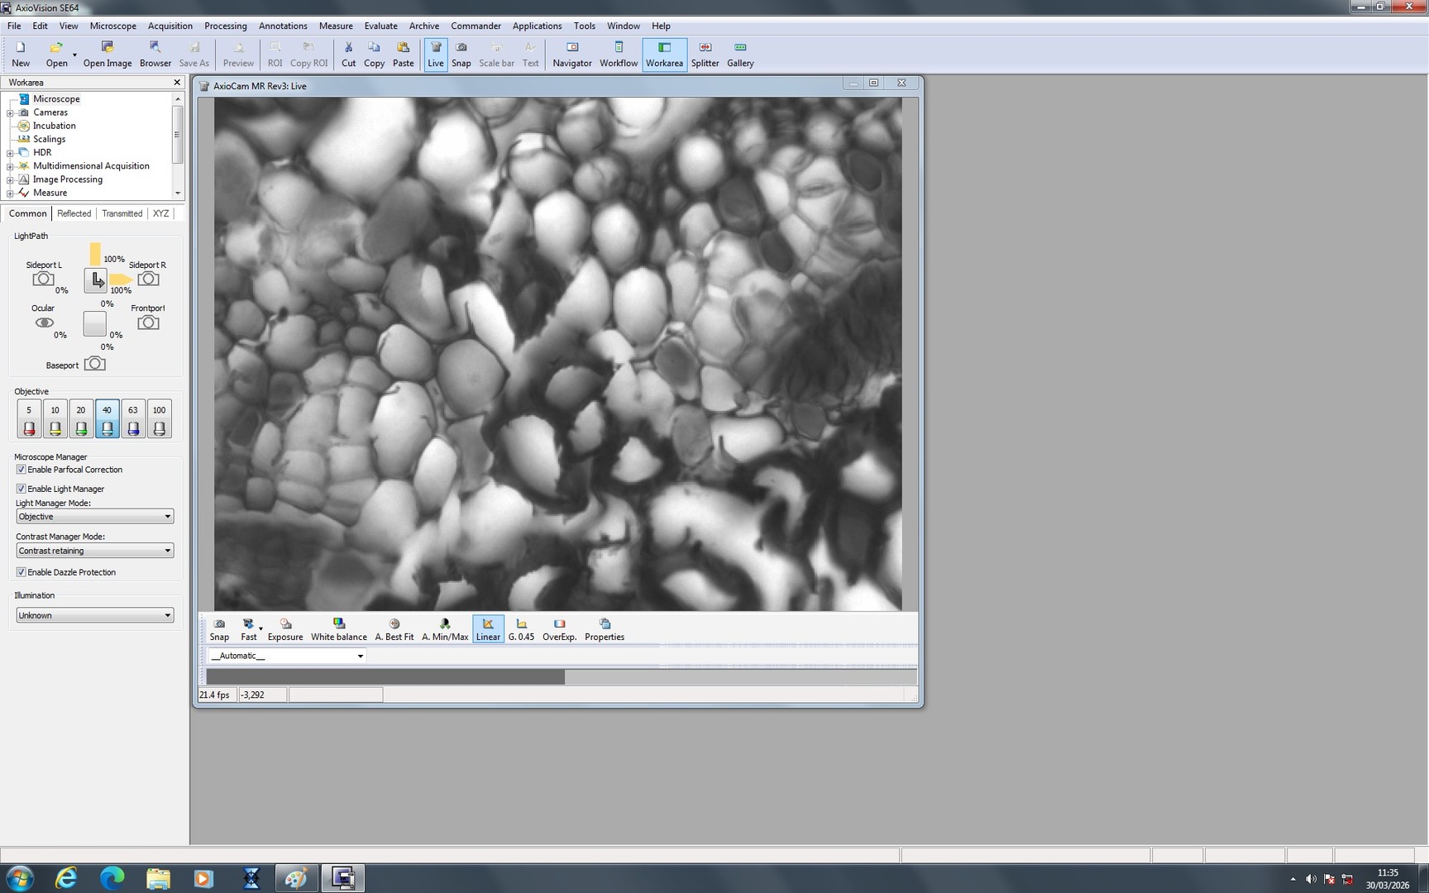The width and height of the screenshot is (1429, 893).
Task: Click the Sideport R camera icon in LightPath
Action: (149, 279)
